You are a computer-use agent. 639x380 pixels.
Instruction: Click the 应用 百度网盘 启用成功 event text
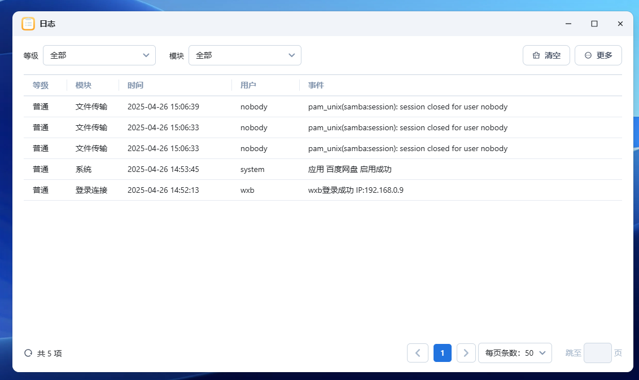pyautogui.click(x=349, y=169)
